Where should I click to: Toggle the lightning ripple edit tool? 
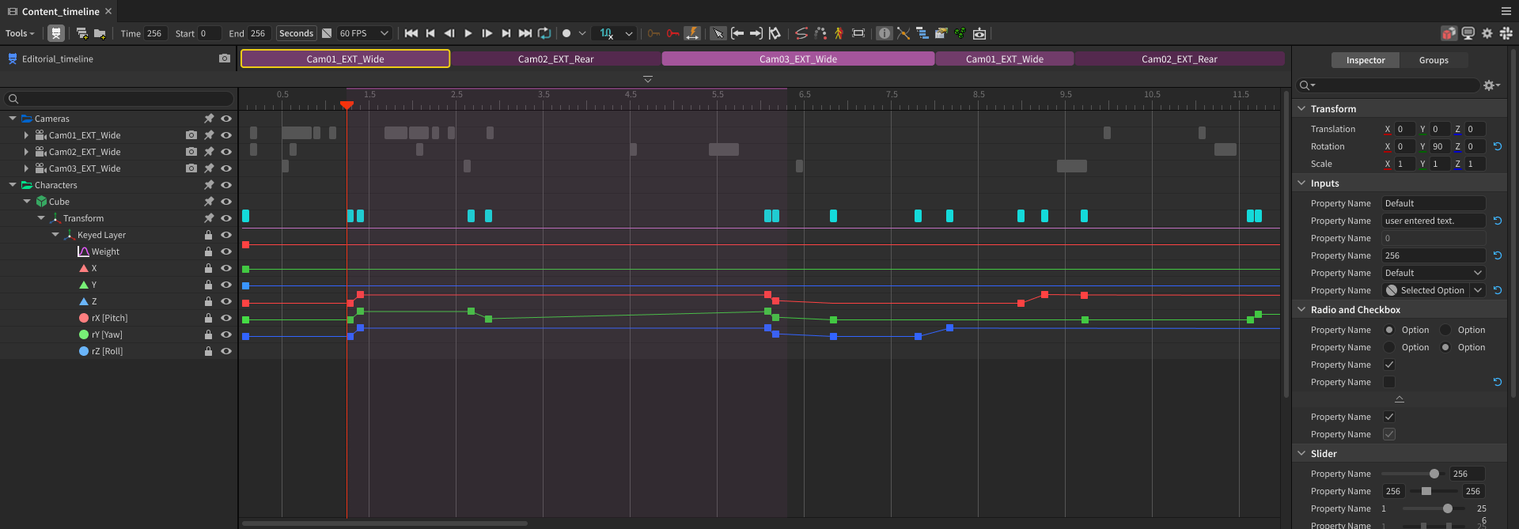(692, 33)
